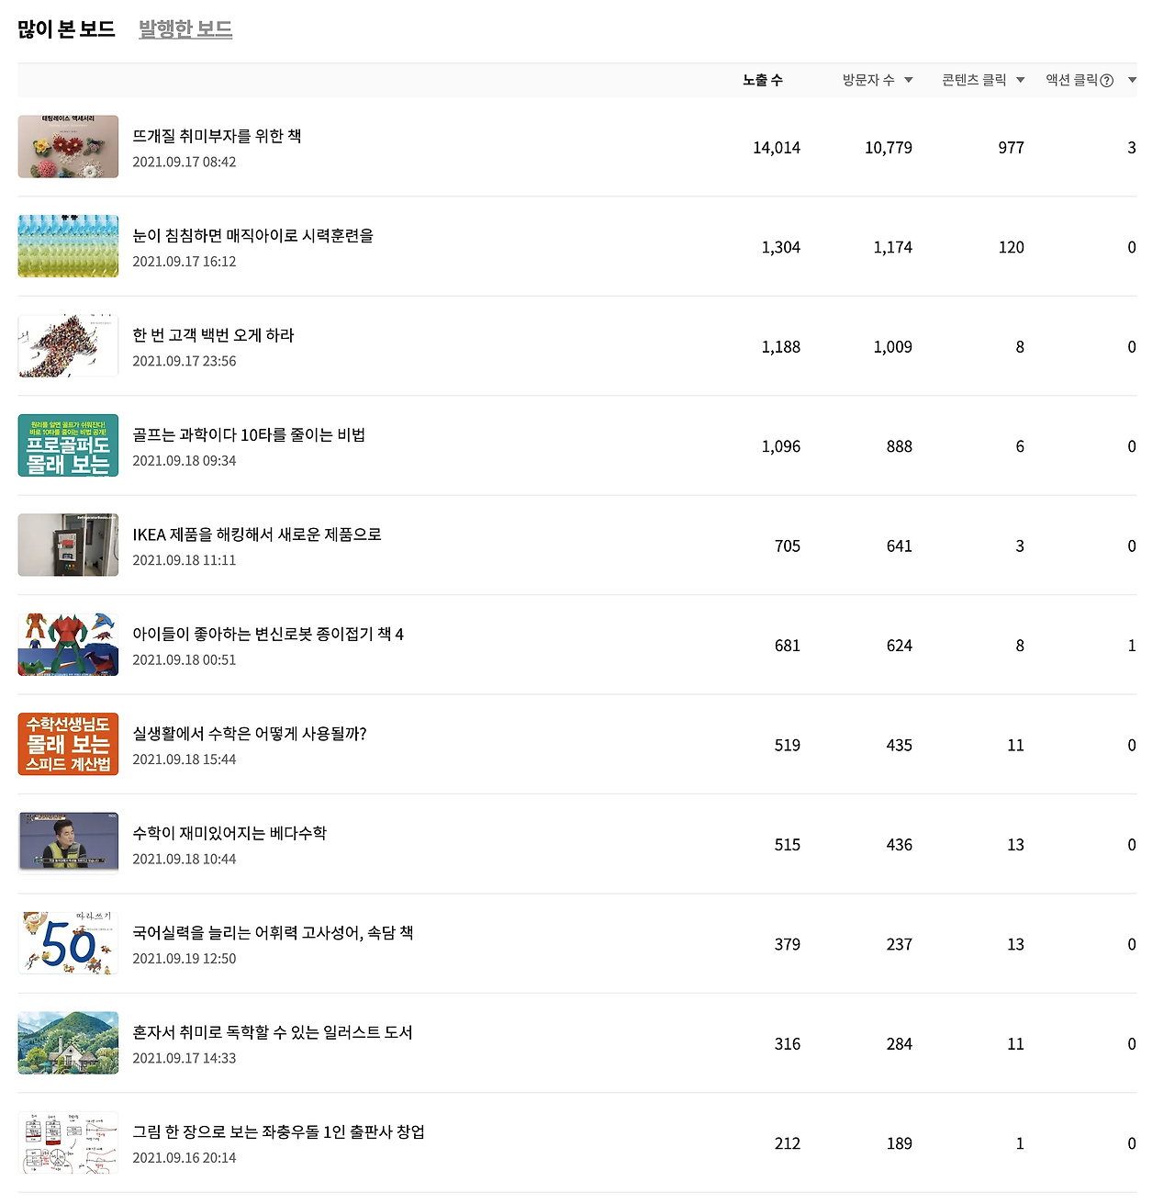Screen dimensions: 1175x1204
Task: Click the 프로골퍼도 몰래 보는 green thumbnail
Action: coord(68,445)
